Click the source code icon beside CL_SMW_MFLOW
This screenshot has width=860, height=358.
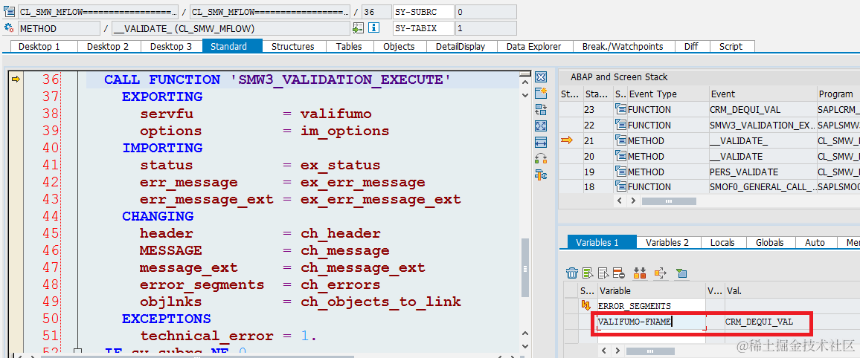click(9, 11)
